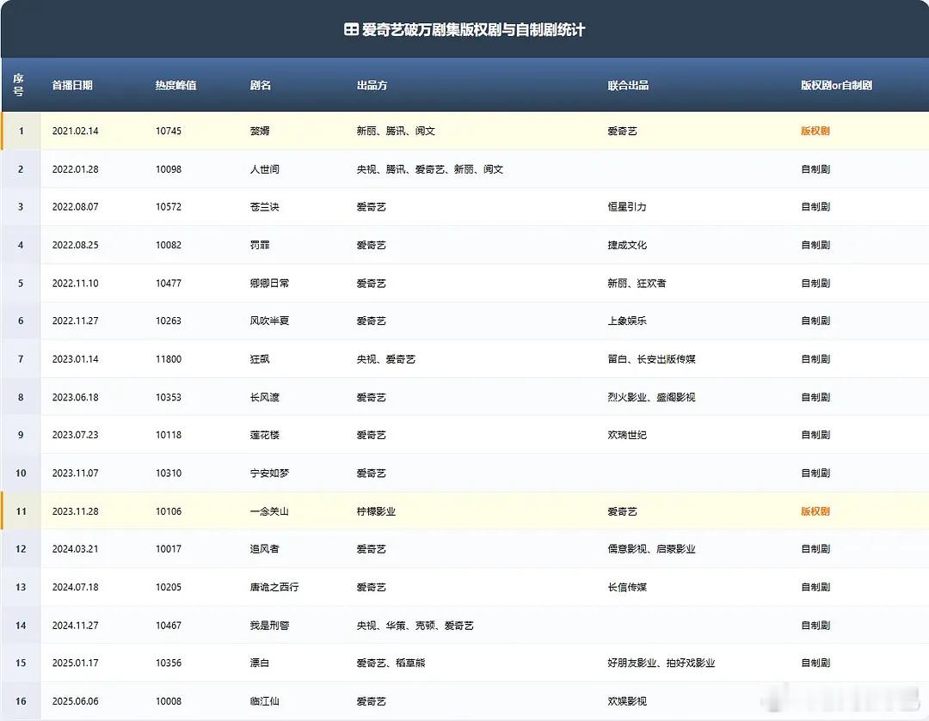Click the peak value 10745
Image resolution: width=929 pixels, height=721 pixels.
pos(169,131)
